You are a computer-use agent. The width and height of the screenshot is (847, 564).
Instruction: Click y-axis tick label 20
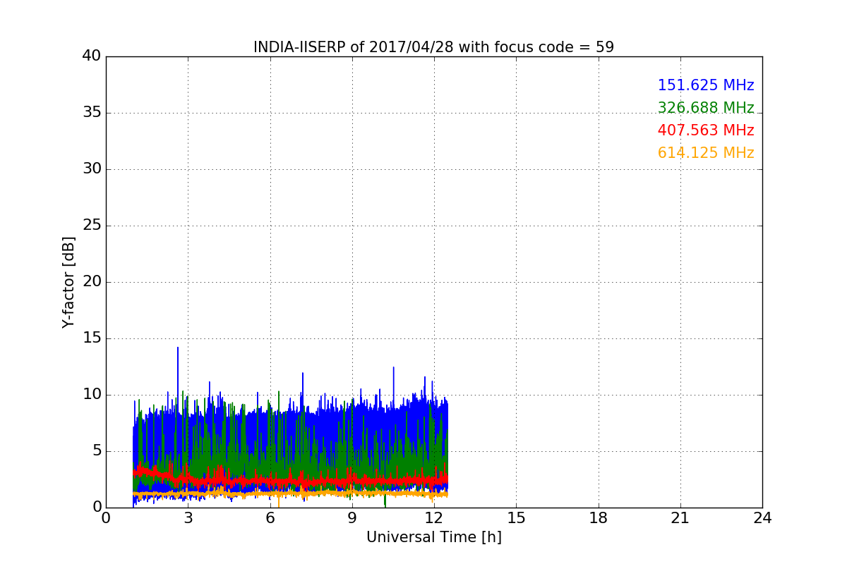pos(91,282)
